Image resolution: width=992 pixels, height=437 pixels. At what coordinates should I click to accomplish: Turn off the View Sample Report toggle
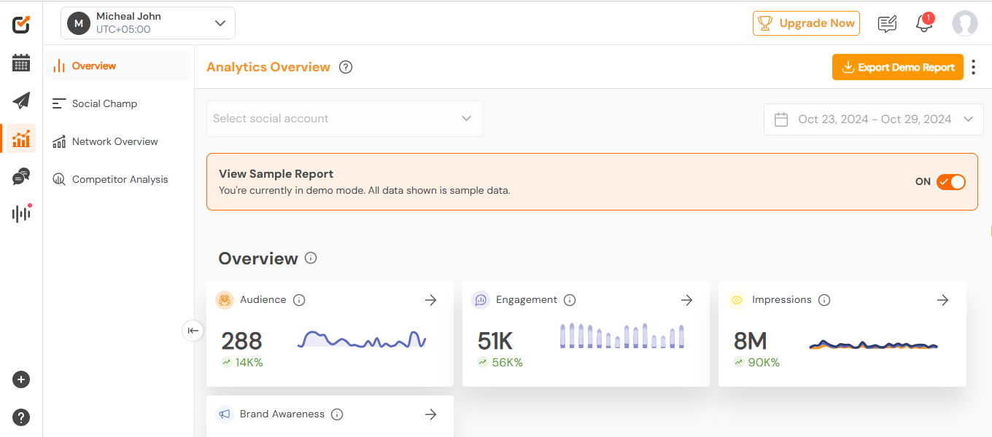950,182
